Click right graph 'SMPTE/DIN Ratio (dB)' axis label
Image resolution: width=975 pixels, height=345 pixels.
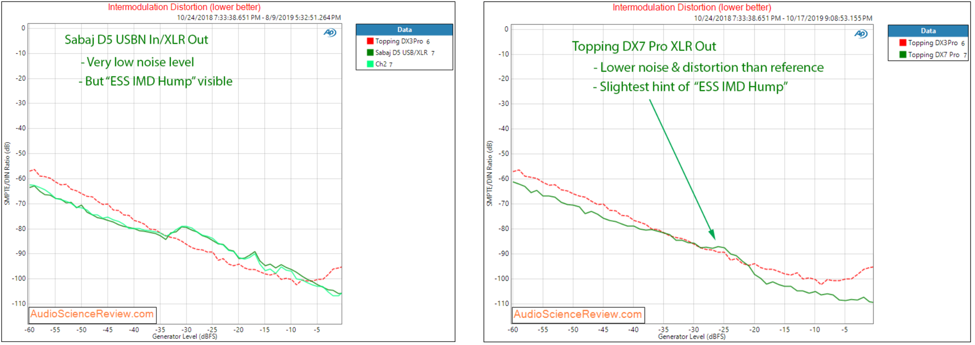(x=489, y=174)
